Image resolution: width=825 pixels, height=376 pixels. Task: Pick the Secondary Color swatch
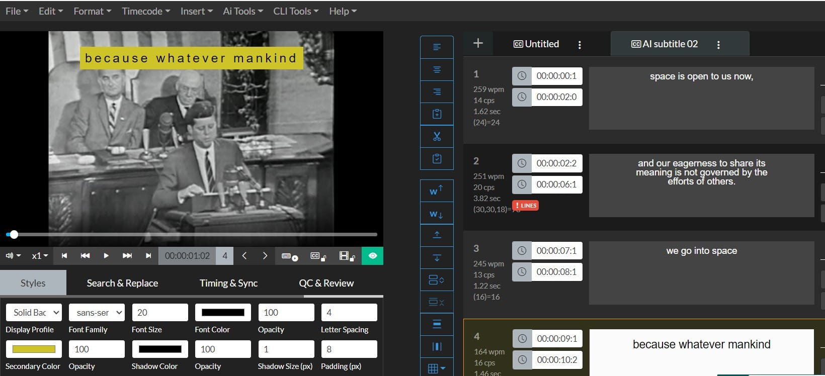pos(34,349)
